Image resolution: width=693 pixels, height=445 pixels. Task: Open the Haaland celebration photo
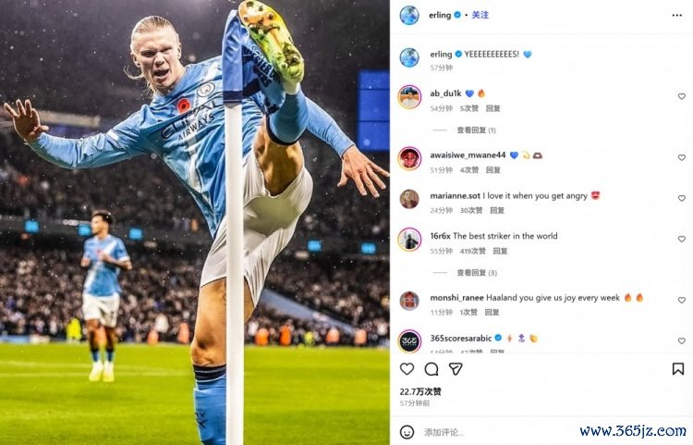click(x=195, y=222)
